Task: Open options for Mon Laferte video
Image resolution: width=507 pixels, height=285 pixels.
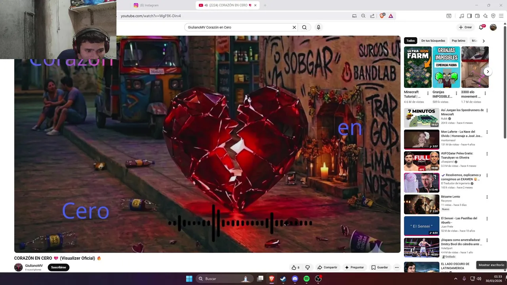Action: click(487, 132)
